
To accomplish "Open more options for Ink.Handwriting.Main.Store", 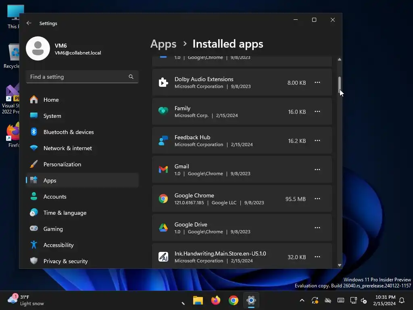I will point(317,257).
